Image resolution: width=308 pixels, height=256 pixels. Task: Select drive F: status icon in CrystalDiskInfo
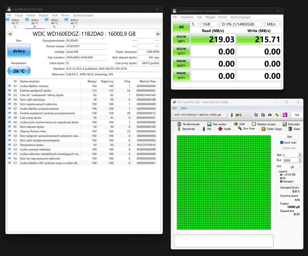click(66, 19)
